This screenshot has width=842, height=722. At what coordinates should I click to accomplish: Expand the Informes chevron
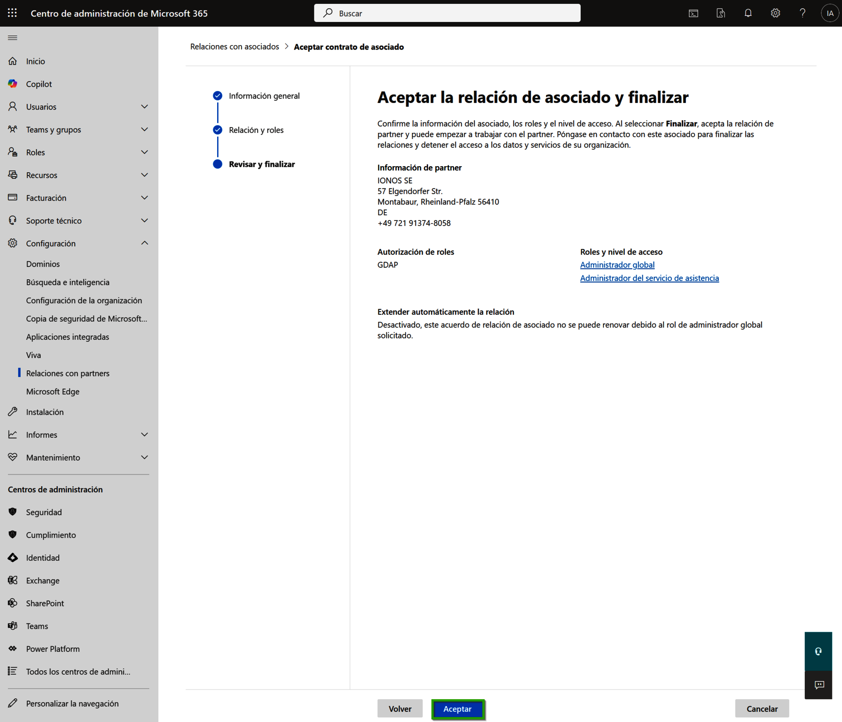[x=144, y=434]
